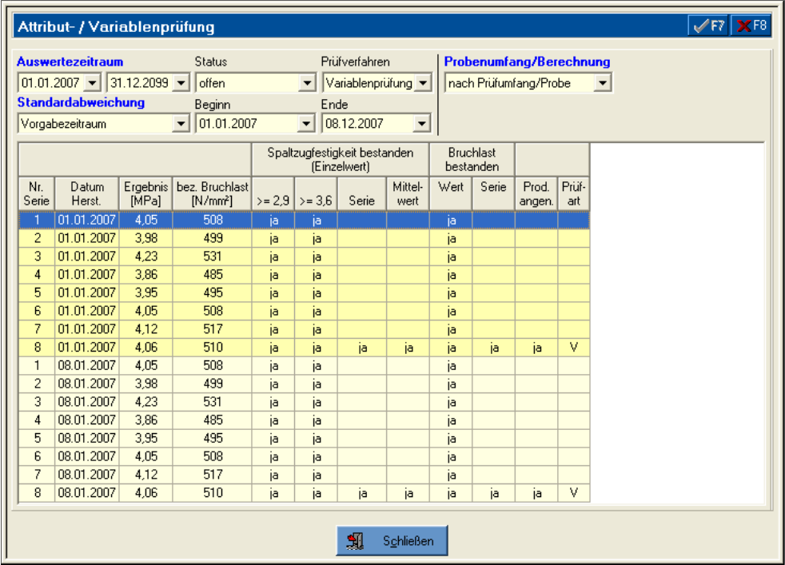Click the F7 checkmark confirm button
Screen dimensions: 785x565
708,26
